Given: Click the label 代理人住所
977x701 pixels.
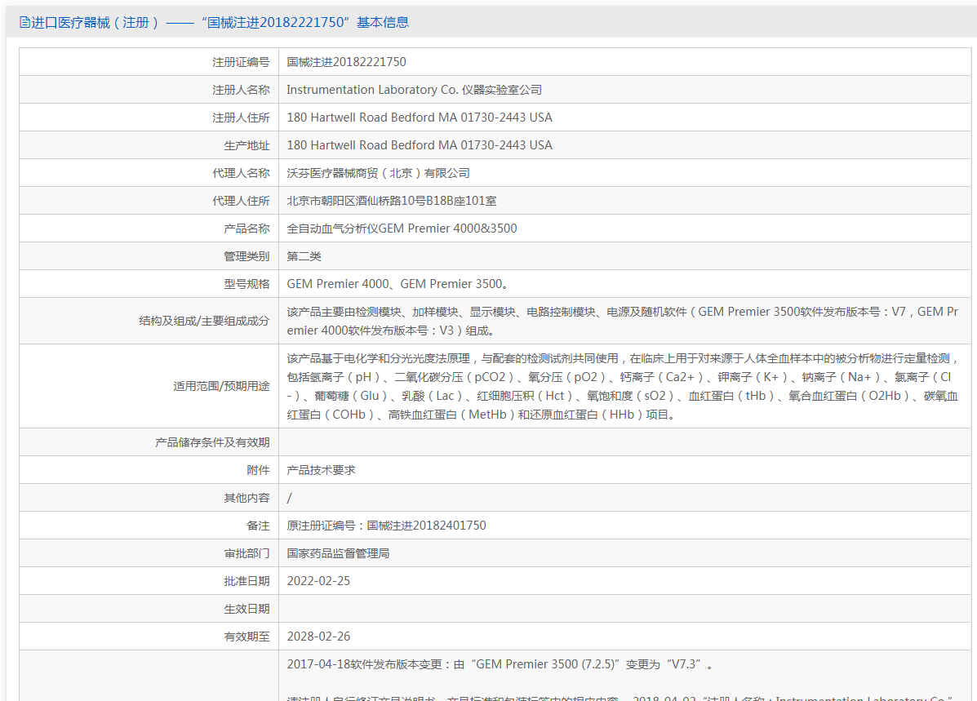Looking at the screenshot, I should [241, 201].
